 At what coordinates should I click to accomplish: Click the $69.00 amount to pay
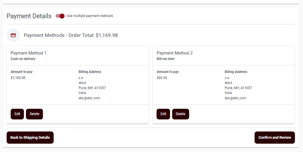click(x=162, y=78)
